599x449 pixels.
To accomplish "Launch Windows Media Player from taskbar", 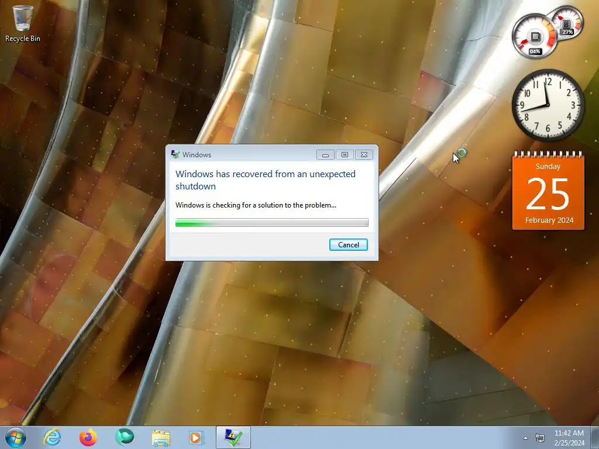I will click(197, 437).
